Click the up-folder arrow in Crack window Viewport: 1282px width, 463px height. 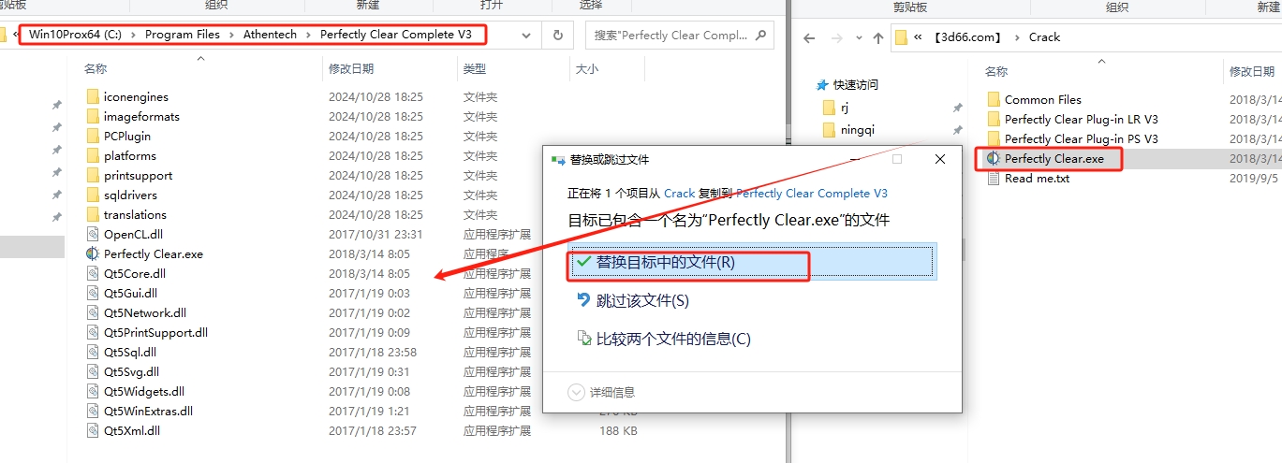[x=877, y=37]
